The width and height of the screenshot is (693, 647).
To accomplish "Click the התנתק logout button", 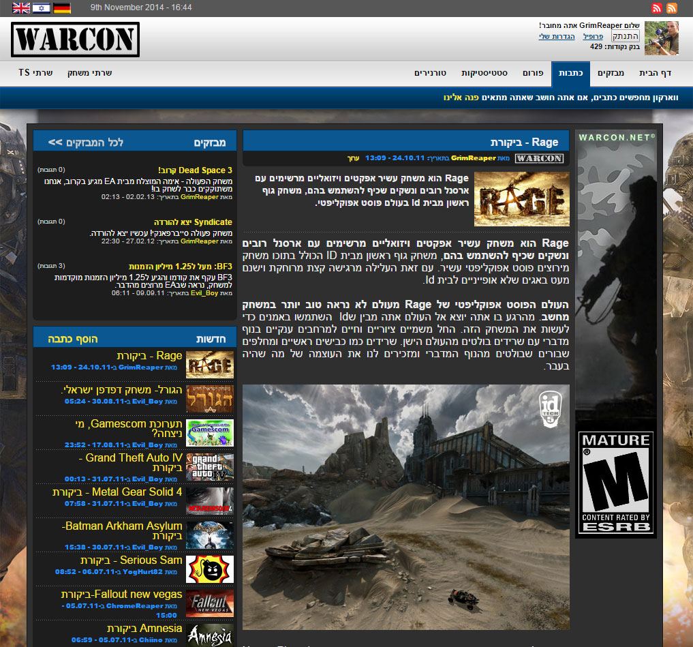I will pos(626,36).
